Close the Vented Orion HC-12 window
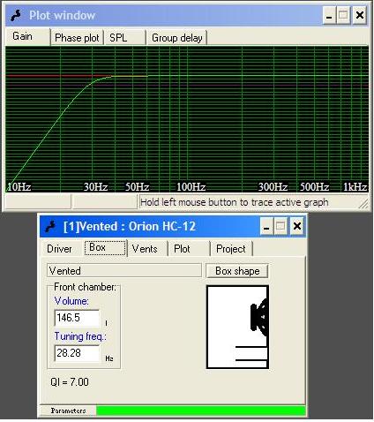The width and height of the screenshot is (374, 422). (297, 226)
